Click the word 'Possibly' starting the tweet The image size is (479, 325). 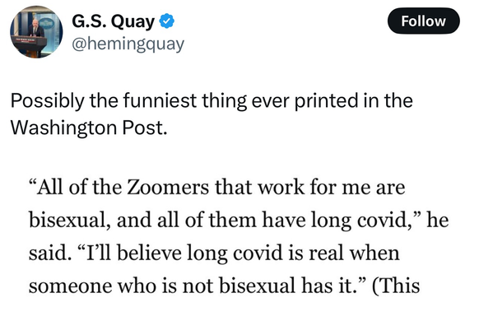click(x=48, y=101)
